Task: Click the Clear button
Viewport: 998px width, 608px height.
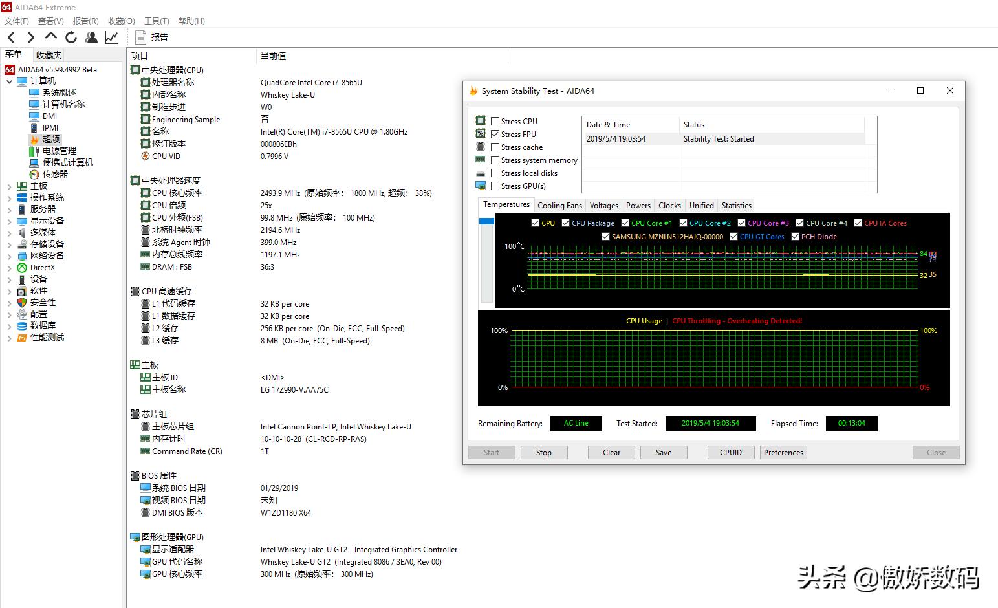Action: coord(612,453)
